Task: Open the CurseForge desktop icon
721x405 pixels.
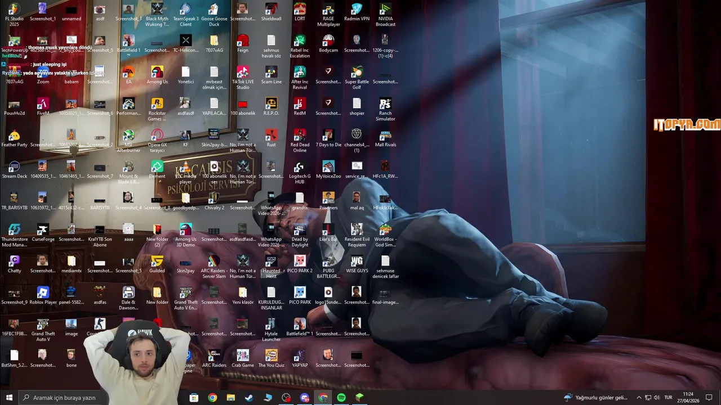Action: 43,233
